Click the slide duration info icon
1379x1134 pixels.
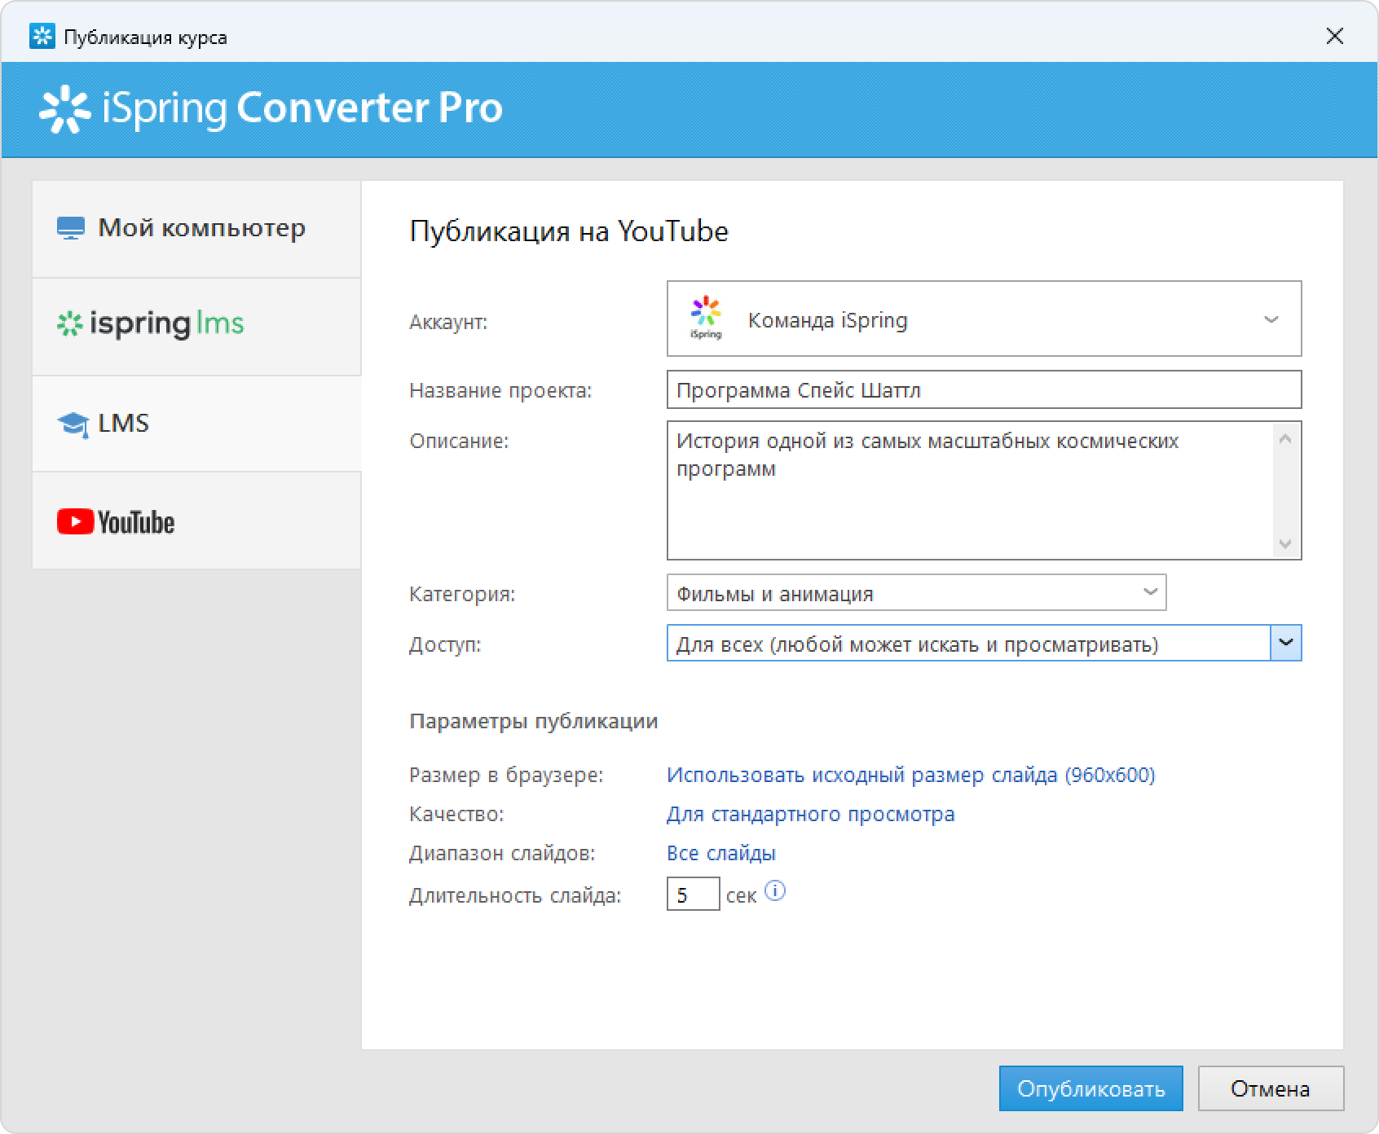point(775,891)
